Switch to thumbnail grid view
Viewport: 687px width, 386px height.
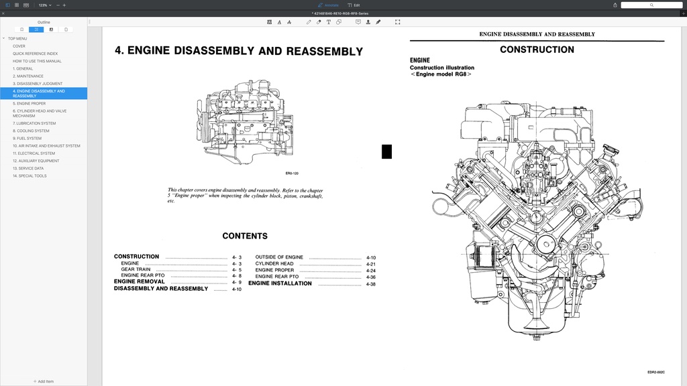[17, 5]
